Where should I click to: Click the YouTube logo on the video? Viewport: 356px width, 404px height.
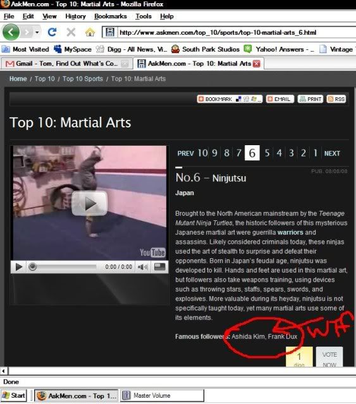[x=152, y=252]
